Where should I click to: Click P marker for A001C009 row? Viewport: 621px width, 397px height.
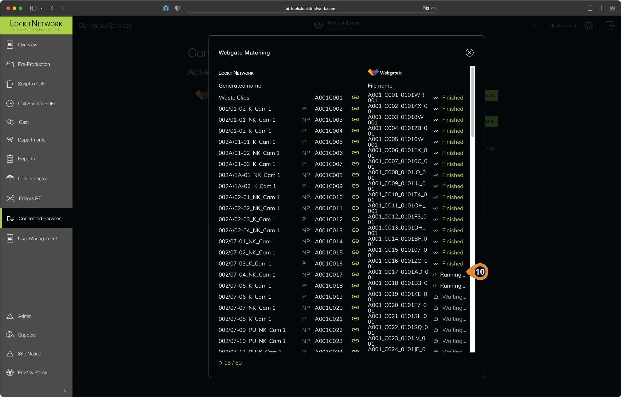pos(304,186)
